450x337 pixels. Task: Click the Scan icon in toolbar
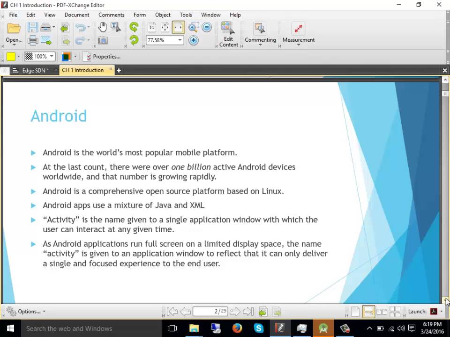(45, 27)
